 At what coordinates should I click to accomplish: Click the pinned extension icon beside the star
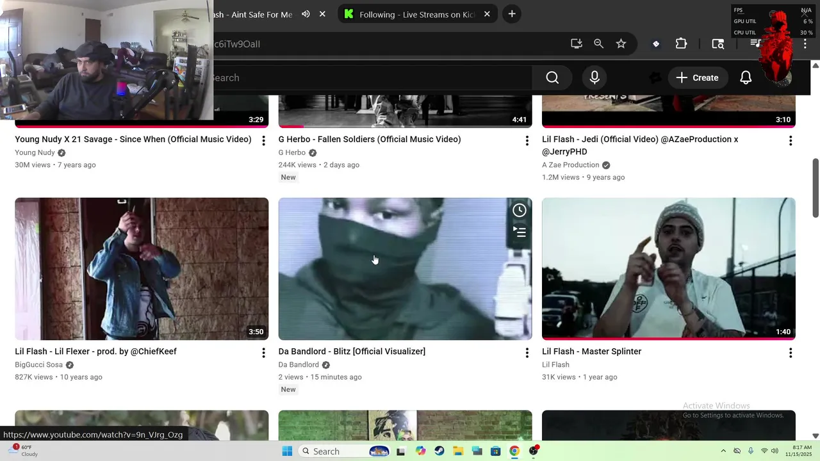(x=655, y=44)
